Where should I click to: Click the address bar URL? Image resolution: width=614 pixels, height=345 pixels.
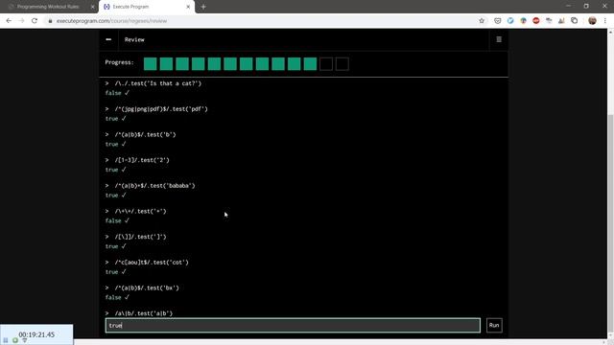point(111,21)
